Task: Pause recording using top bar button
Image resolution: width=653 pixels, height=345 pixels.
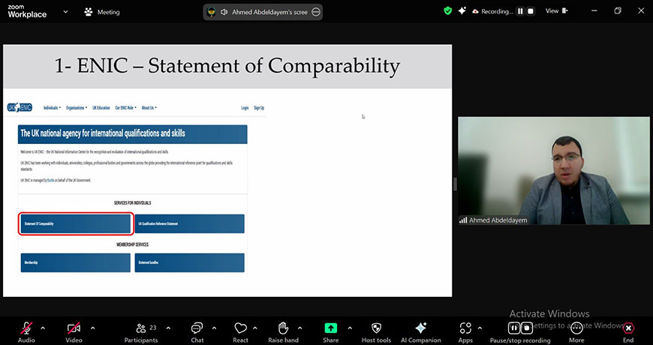Action: pyautogui.click(x=520, y=12)
